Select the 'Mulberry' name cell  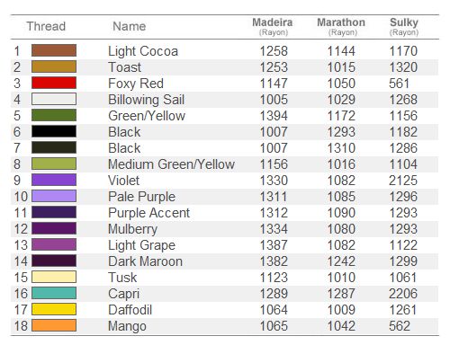coord(132,229)
